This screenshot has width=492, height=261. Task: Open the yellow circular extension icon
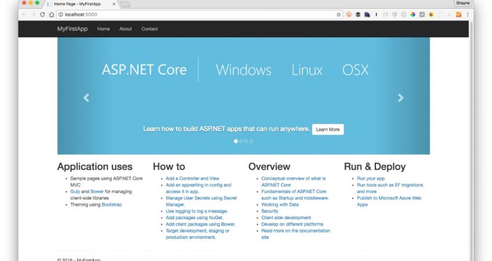click(432, 14)
